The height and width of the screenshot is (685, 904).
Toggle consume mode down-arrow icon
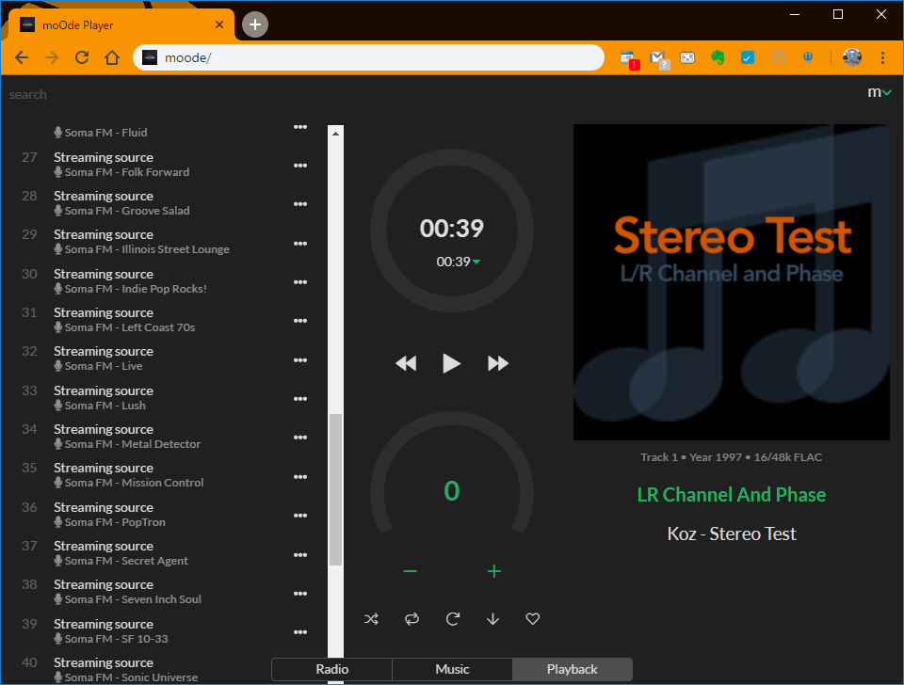tap(492, 619)
